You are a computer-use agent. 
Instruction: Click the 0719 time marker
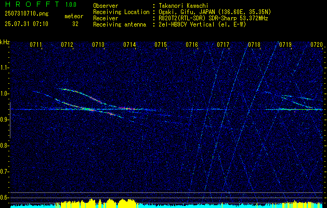[x=285, y=45]
